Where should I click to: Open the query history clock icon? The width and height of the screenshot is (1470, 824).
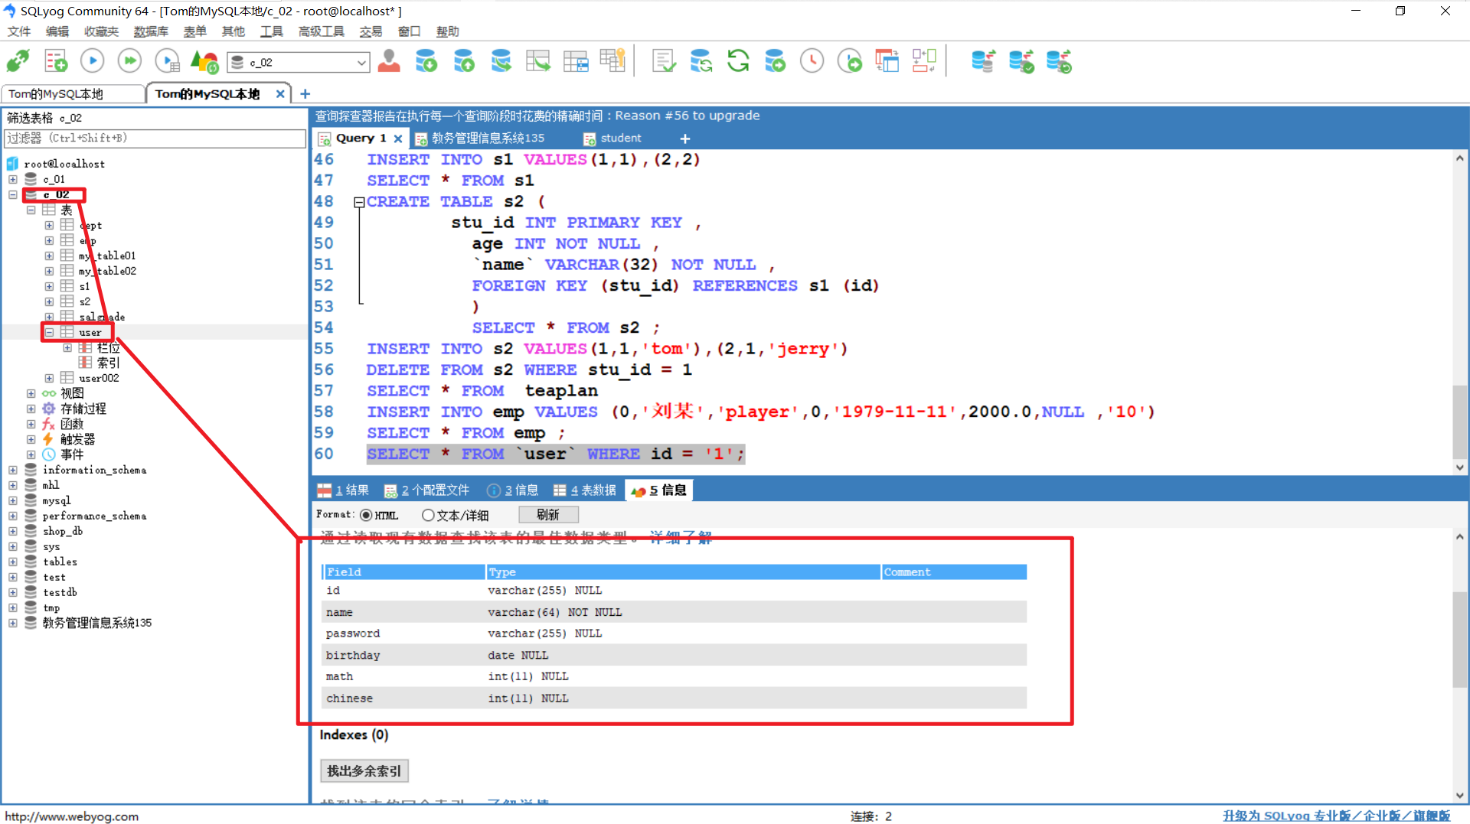(x=812, y=60)
